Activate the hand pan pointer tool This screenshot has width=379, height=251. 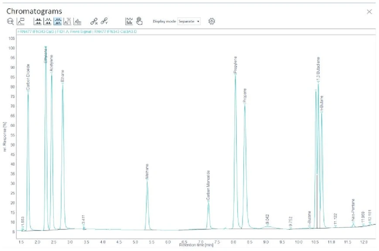point(139,21)
